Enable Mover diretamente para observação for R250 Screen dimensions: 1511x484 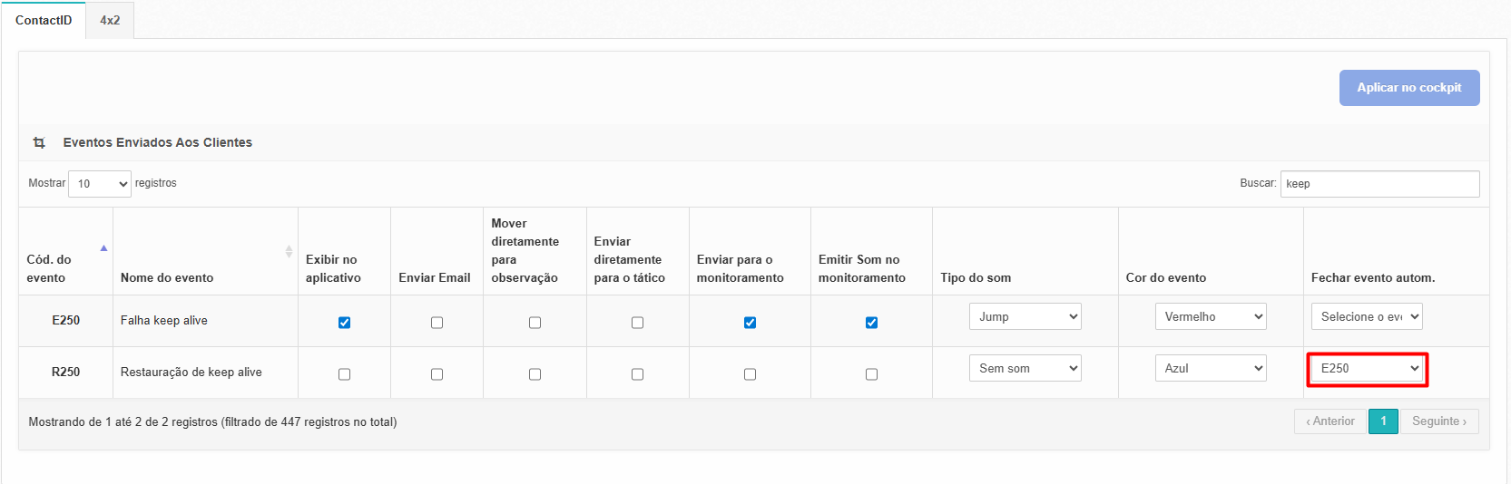click(x=535, y=374)
